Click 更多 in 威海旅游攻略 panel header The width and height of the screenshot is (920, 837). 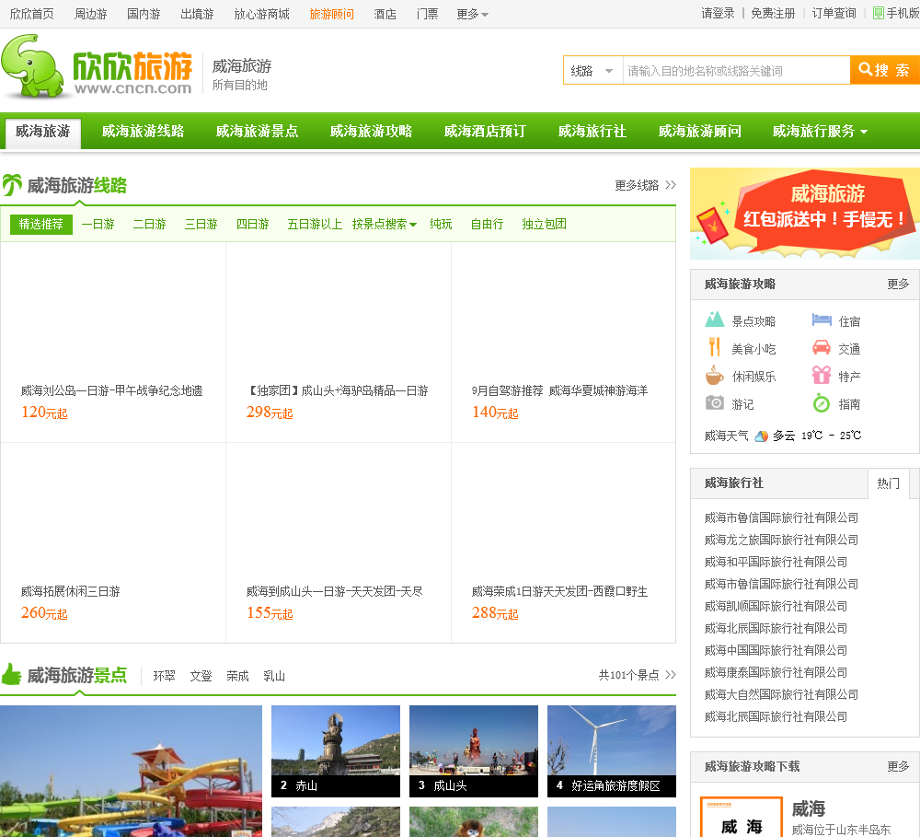click(898, 285)
